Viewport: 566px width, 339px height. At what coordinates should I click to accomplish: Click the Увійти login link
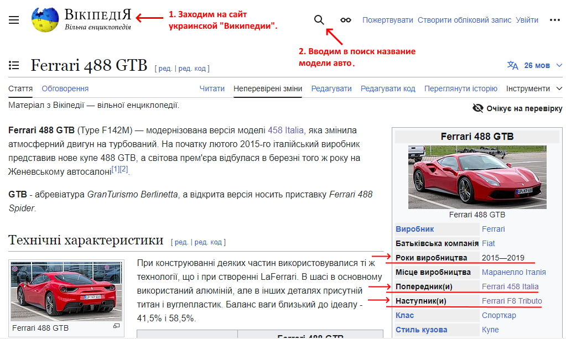(527, 20)
